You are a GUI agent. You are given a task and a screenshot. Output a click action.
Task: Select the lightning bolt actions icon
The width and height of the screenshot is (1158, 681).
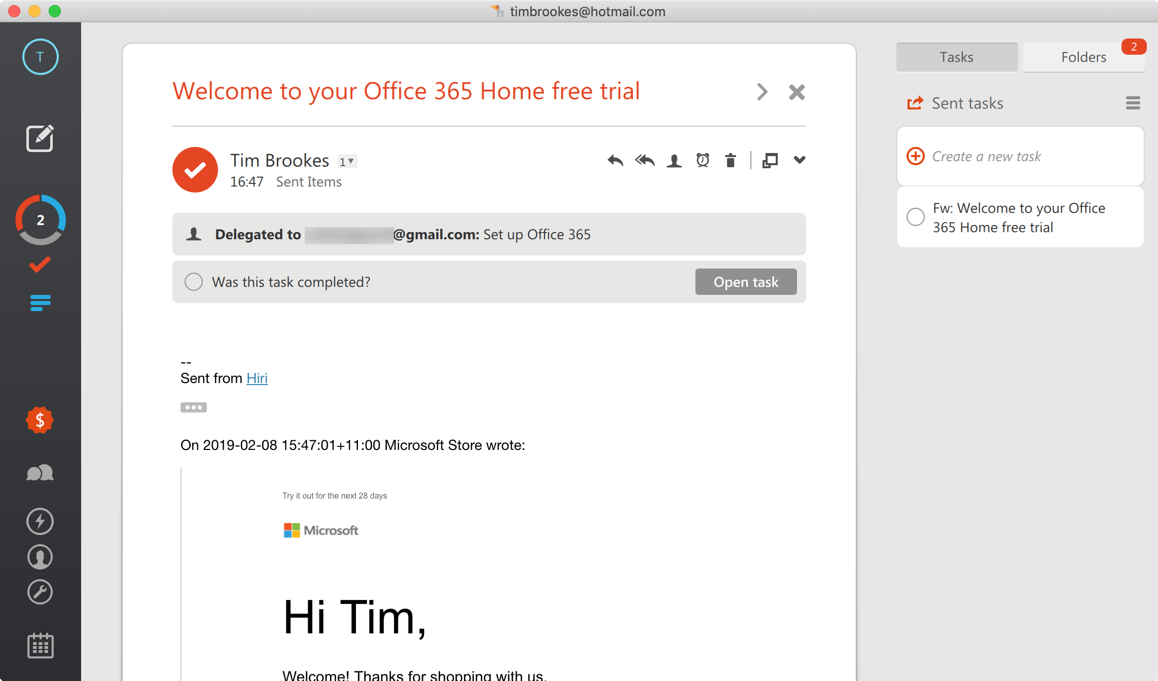coord(40,519)
